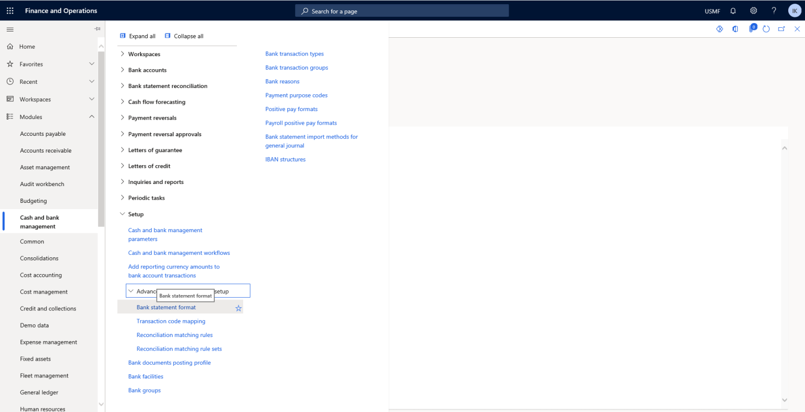Open page in new window icon
This screenshot has height=412, width=805.
pos(781,29)
